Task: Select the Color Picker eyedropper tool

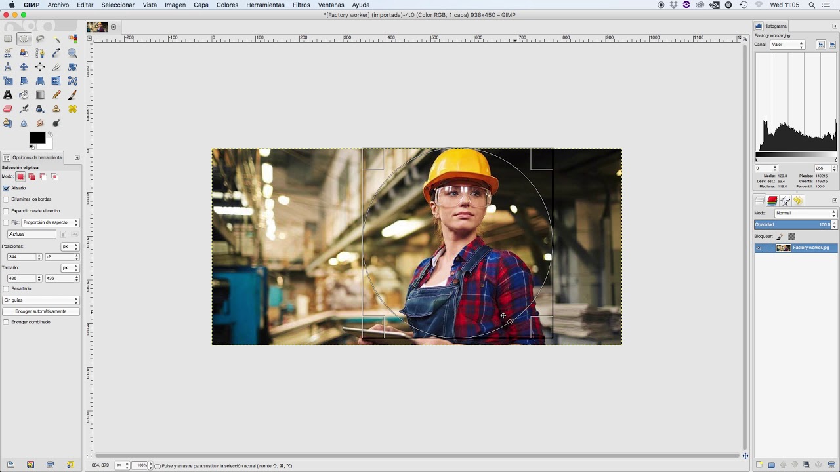Action: (x=56, y=53)
